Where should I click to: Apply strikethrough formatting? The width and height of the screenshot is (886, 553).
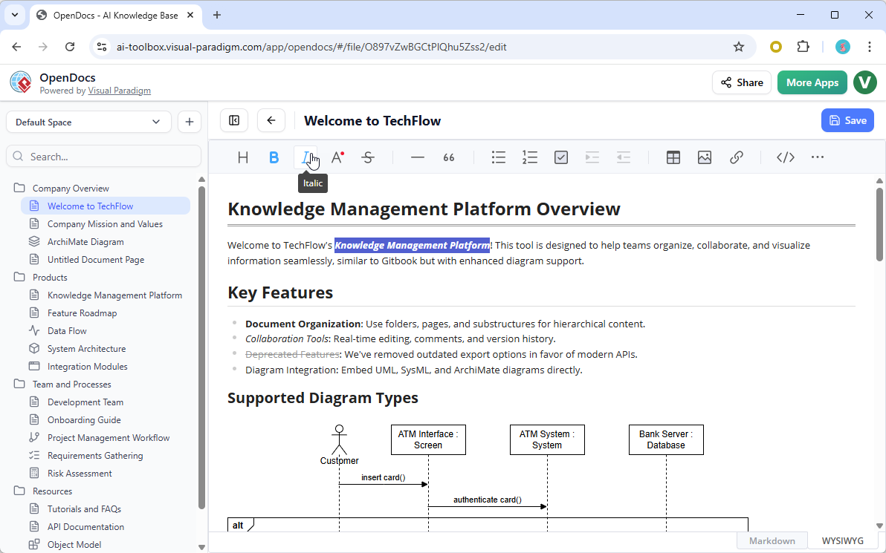(368, 157)
